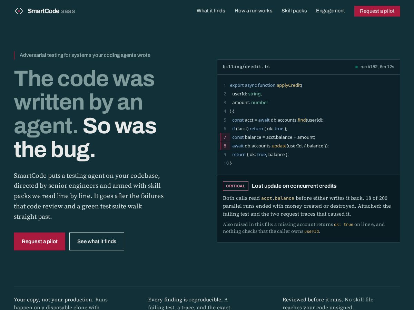Click Your copy, not your production text
This screenshot has height=310, width=414.
coord(54,300)
